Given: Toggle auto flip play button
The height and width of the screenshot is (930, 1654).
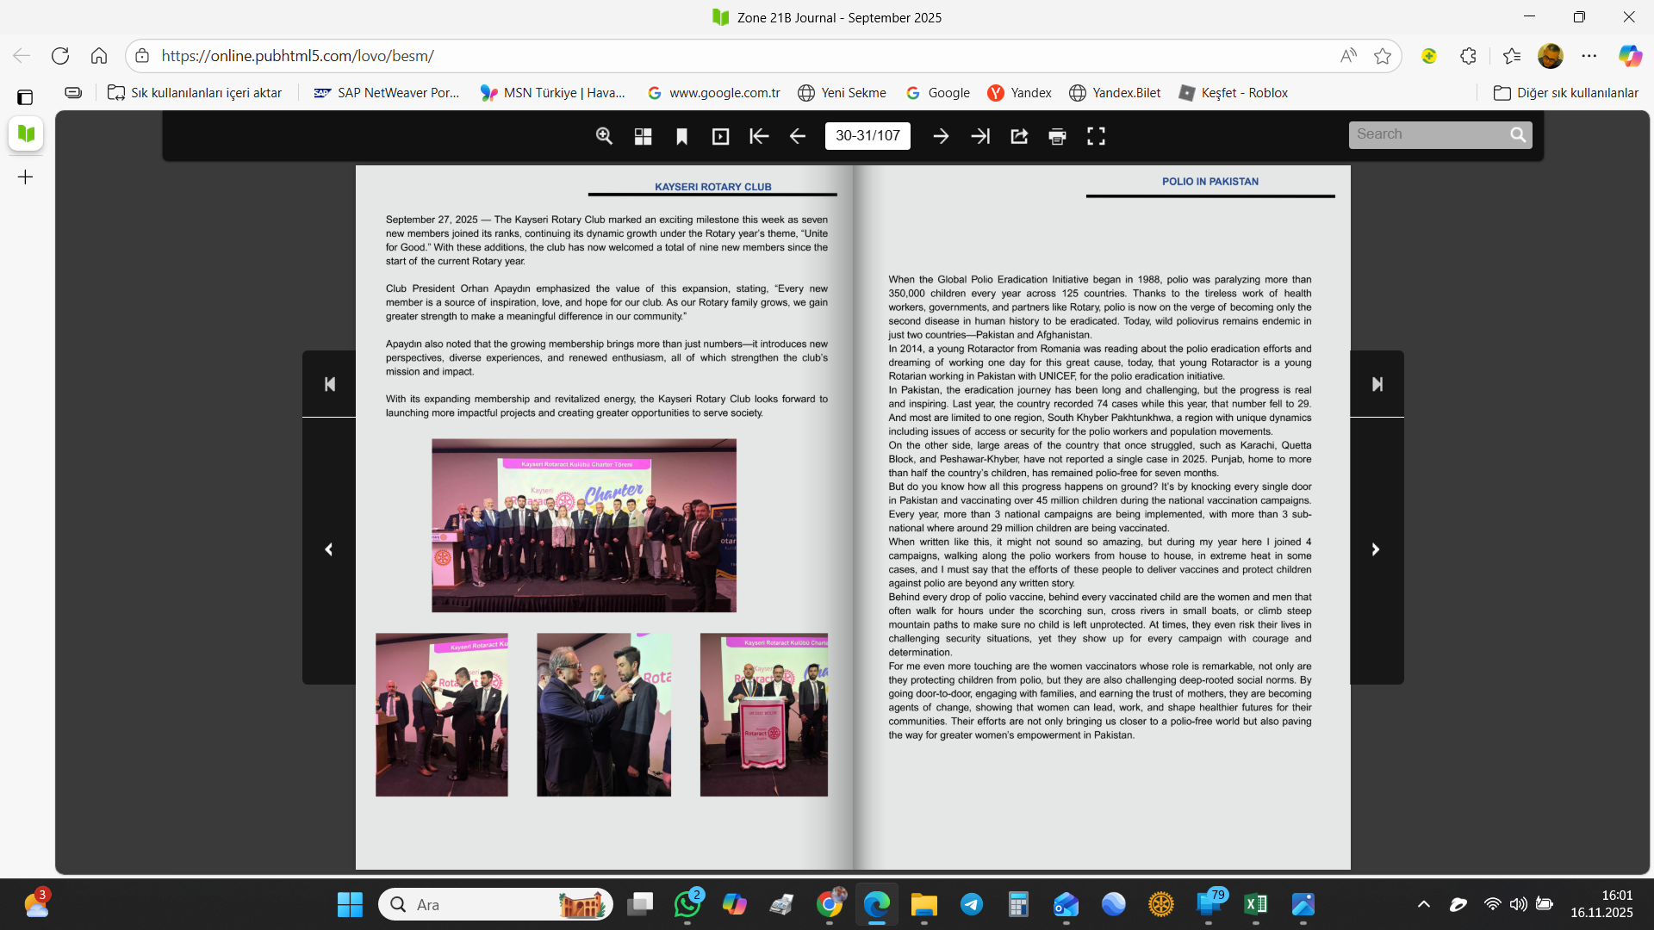Looking at the screenshot, I should tap(720, 136).
